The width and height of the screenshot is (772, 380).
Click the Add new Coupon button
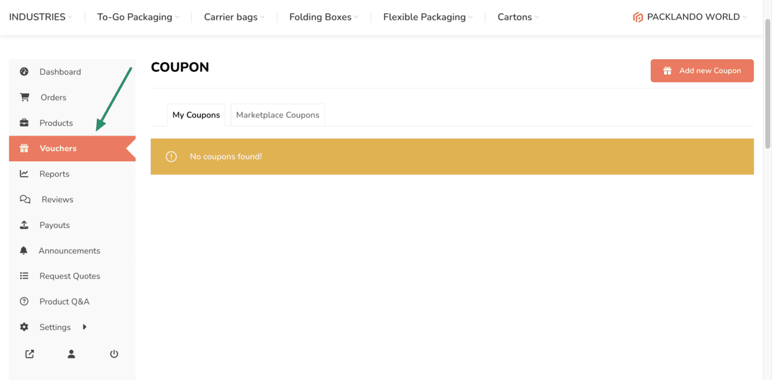click(702, 71)
